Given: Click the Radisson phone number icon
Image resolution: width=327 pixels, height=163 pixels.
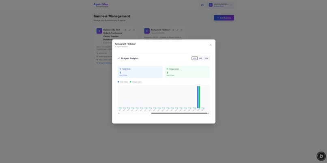Looking at the screenshot, I should coord(97,53).
